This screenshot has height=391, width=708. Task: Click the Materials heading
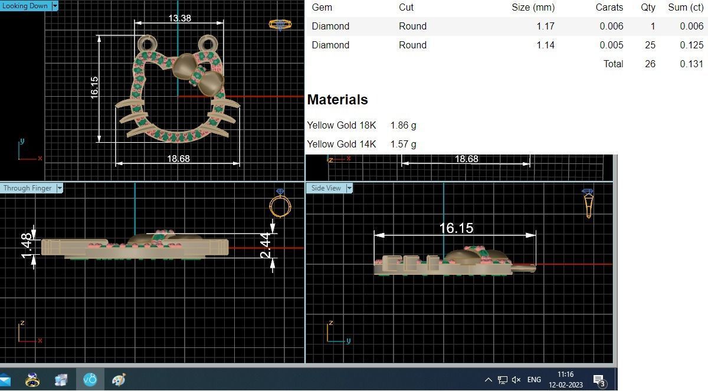pyautogui.click(x=337, y=100)
